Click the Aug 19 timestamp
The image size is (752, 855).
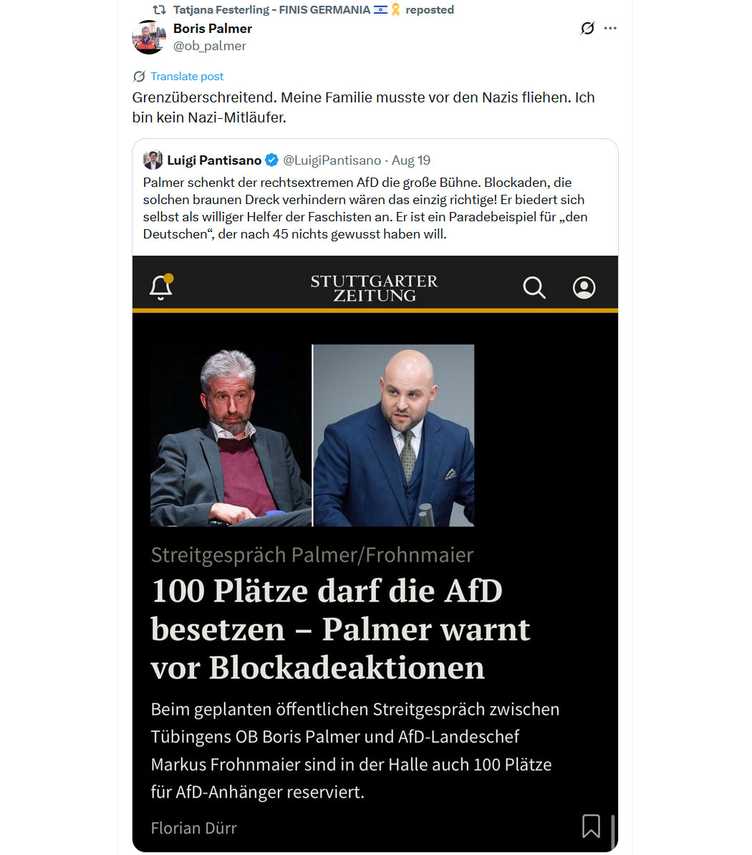point(411,160)
